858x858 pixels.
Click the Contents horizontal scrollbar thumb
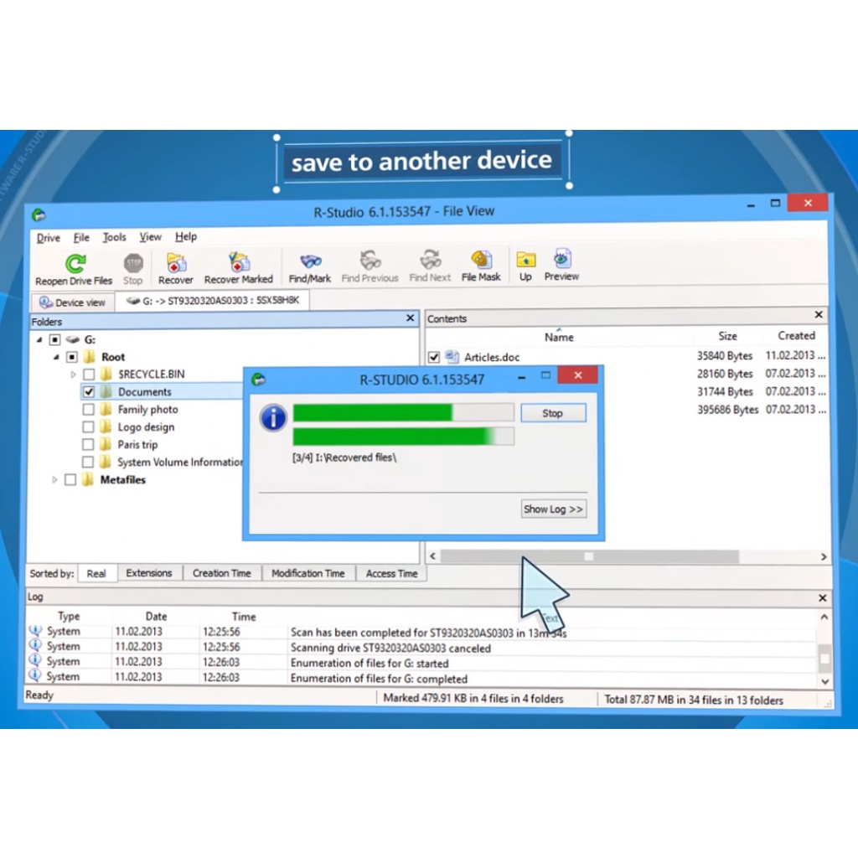tap(589, 556)
